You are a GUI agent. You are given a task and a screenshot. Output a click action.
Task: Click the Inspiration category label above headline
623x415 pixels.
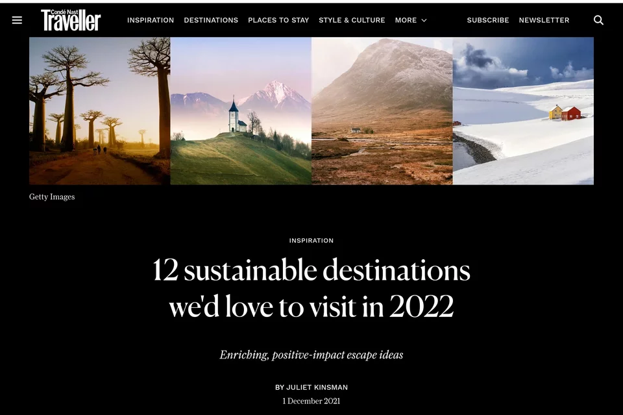pos(311,240)
